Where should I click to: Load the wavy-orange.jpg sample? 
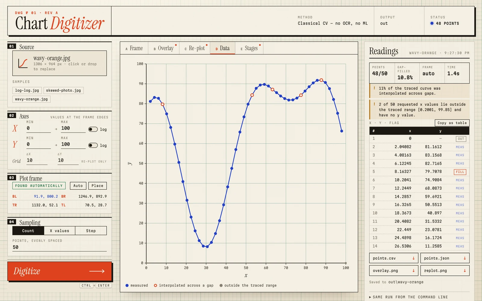(x=31, y=99)
